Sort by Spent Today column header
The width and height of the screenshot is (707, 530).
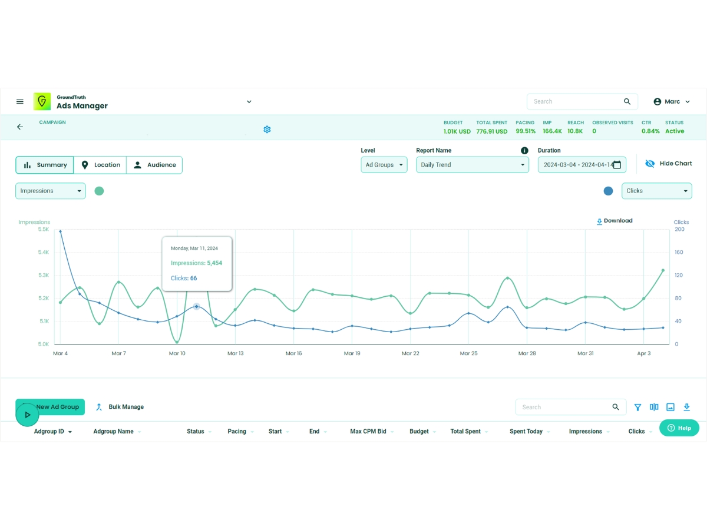[x=530, y=432]
